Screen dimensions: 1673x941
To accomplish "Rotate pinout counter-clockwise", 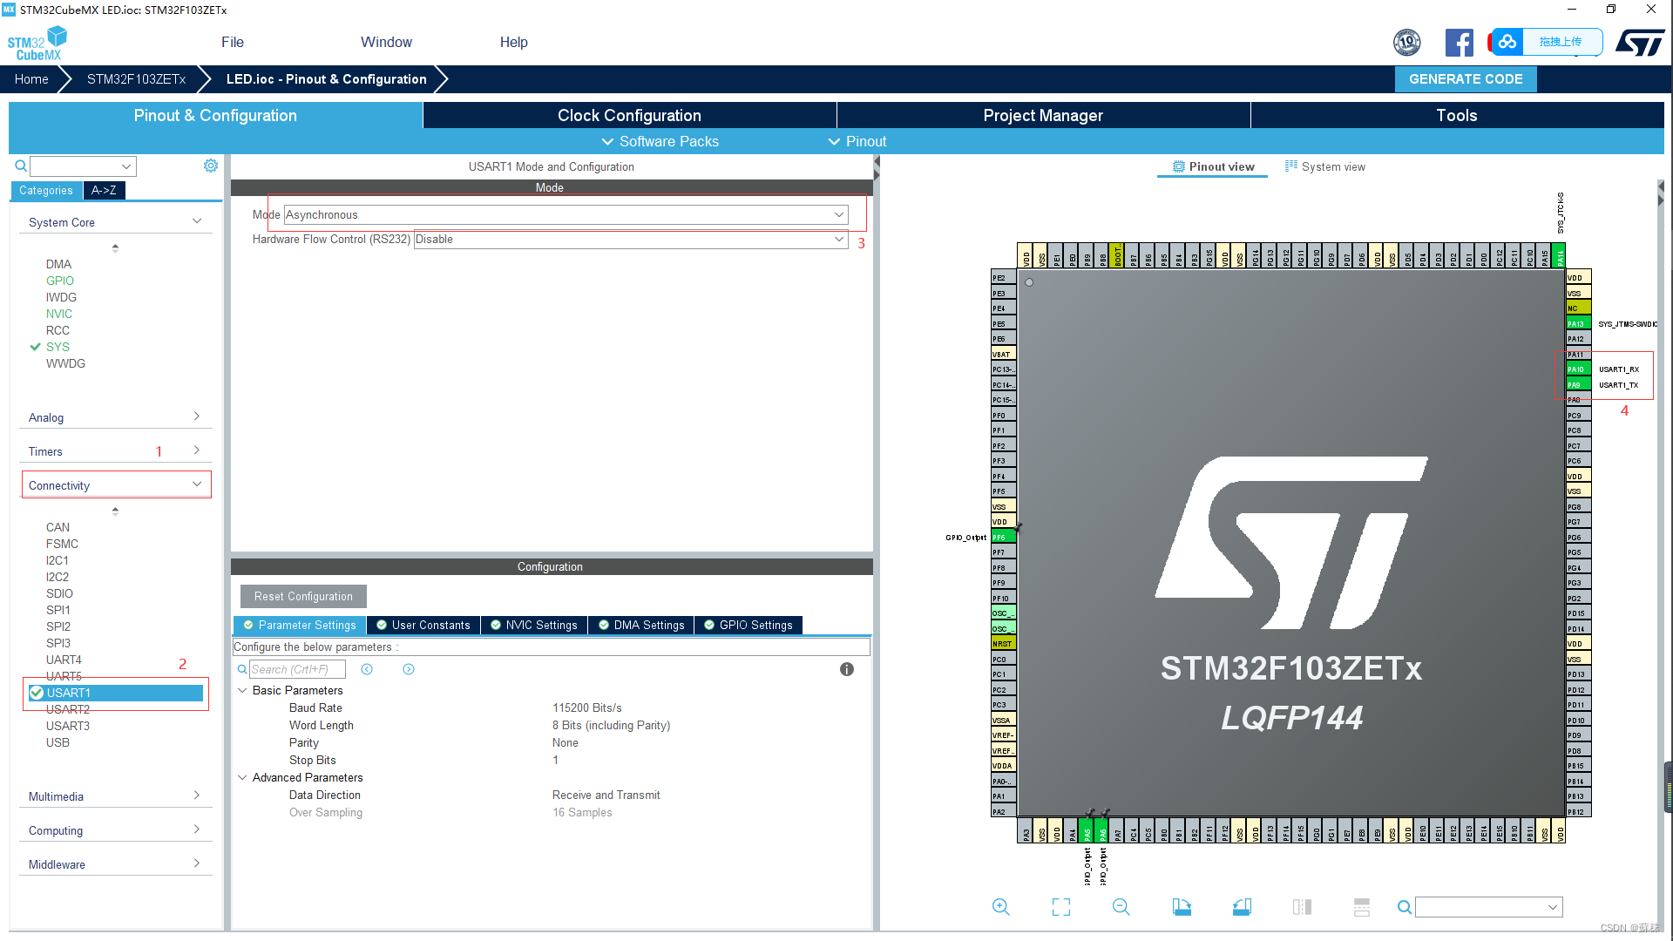I will (1242, 907).
